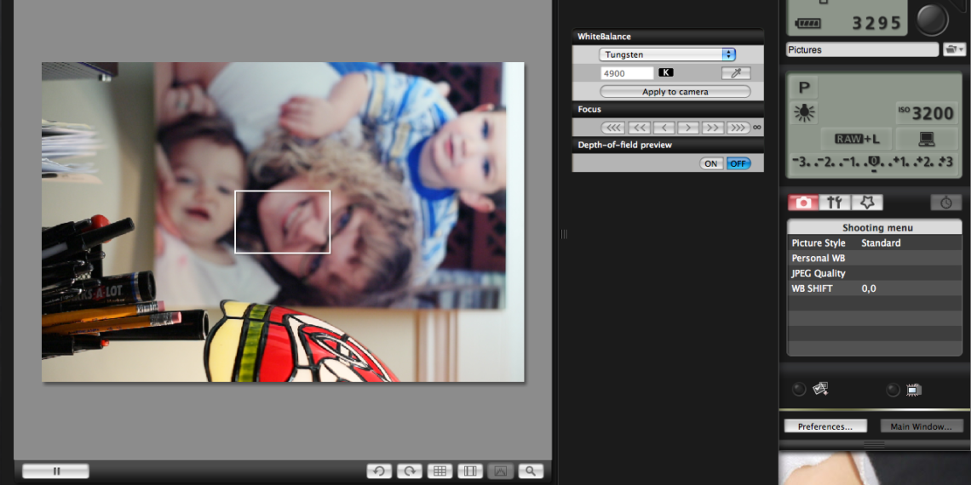Go back to Main Window...
971x485 pixels.
tap(921, 426)
